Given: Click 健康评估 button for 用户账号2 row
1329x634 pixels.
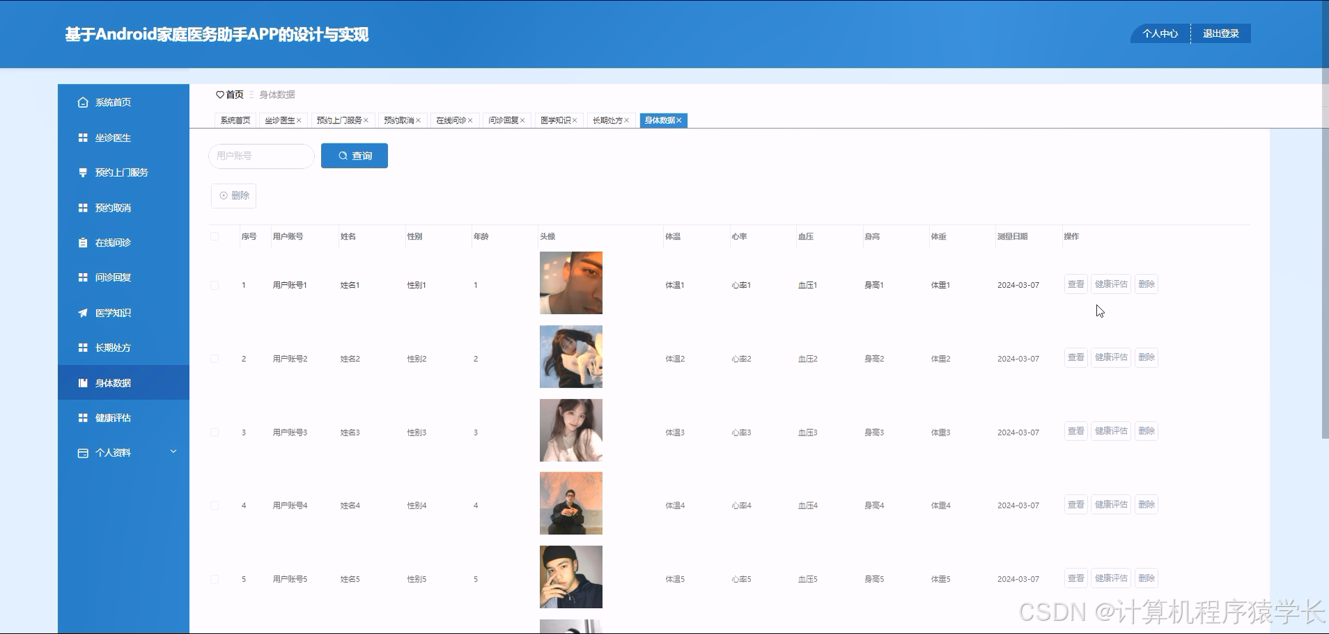Looking at the screenshot, I should pyautogui.click(x=1111, y=357).
